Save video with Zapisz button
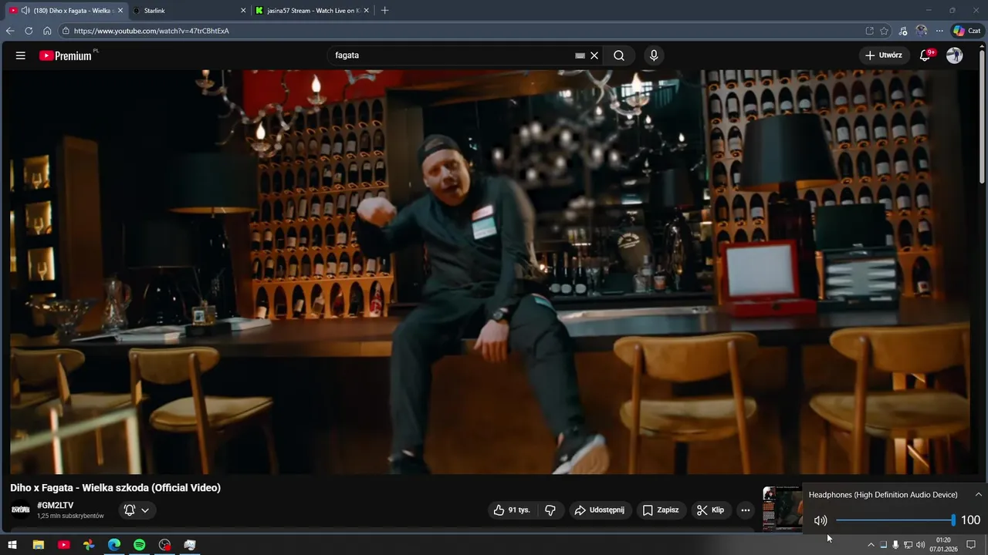This screenshot has height=555, width=988. coord(661,510)
